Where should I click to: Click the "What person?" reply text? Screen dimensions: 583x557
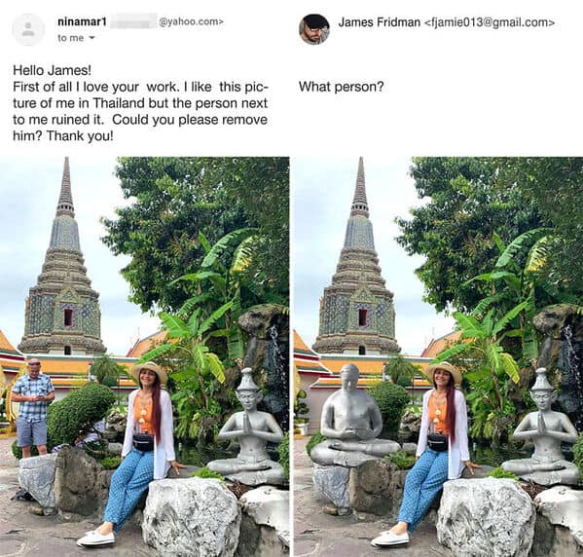coord(341,87)
